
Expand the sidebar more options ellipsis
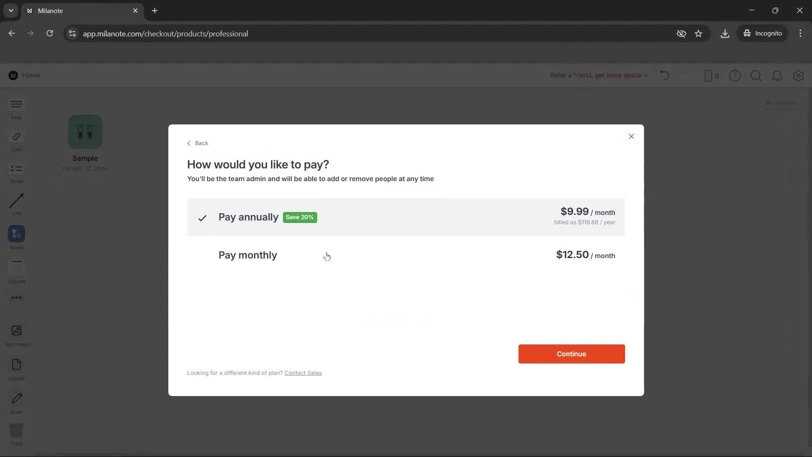tap(16, 298)
